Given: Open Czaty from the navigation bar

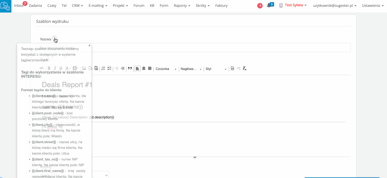Looking at the screenshot, I should 52,5.
